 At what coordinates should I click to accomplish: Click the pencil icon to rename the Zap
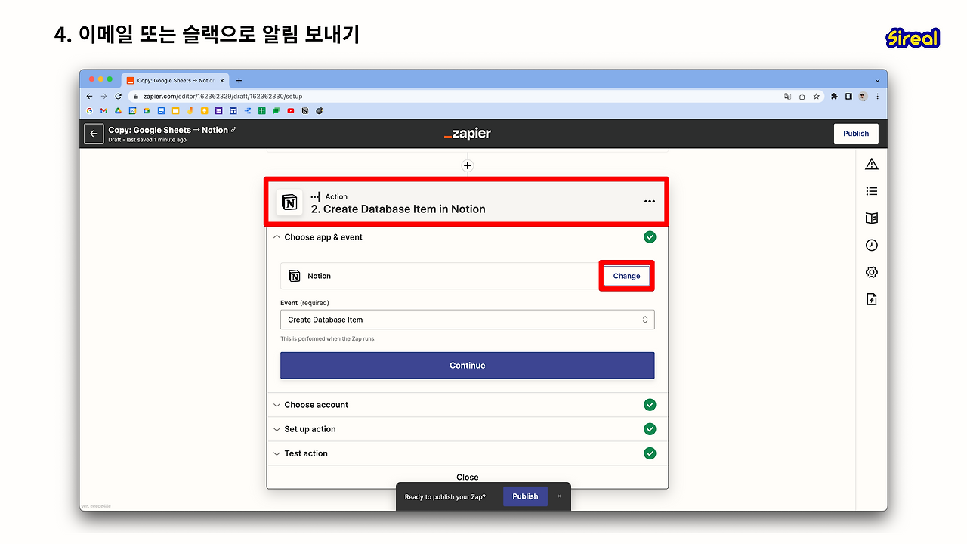[234, 130]
